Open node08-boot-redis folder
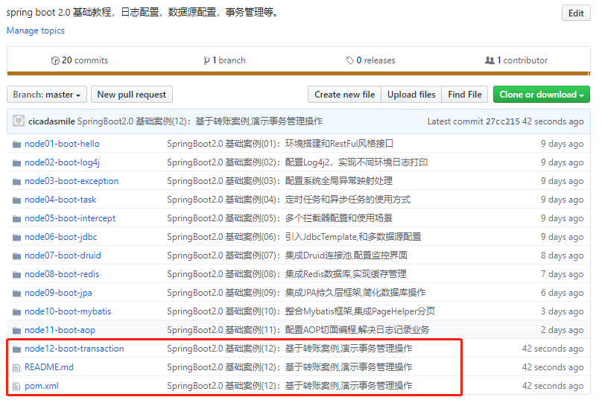602x400 pixels. coord(62,274)
